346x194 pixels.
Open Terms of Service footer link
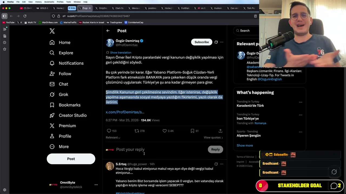tap(245, 157)
